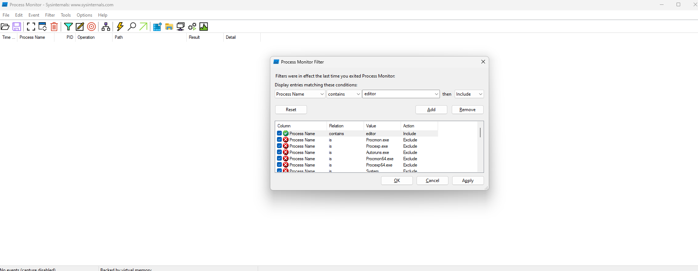This screenshot has width=698, height=271.
Task: Click the Path column header
Action: click(x=149, y=37)
